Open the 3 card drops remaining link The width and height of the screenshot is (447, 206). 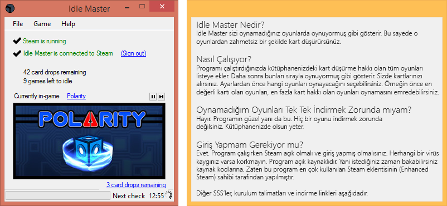point(136,185)
